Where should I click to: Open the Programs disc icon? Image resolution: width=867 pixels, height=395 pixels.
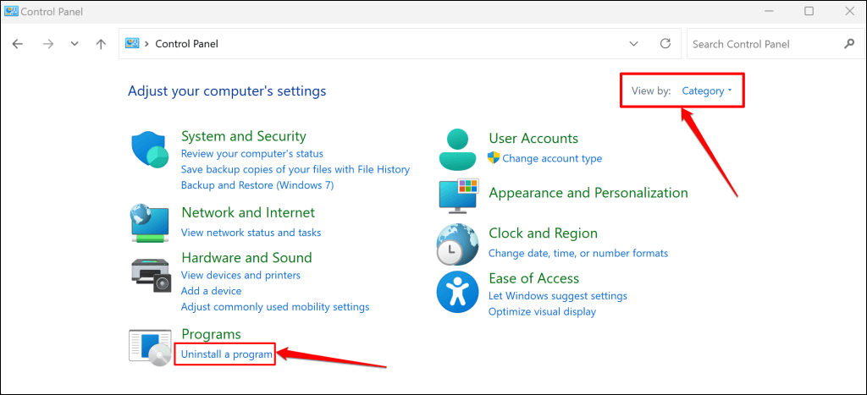click(151, 348)
